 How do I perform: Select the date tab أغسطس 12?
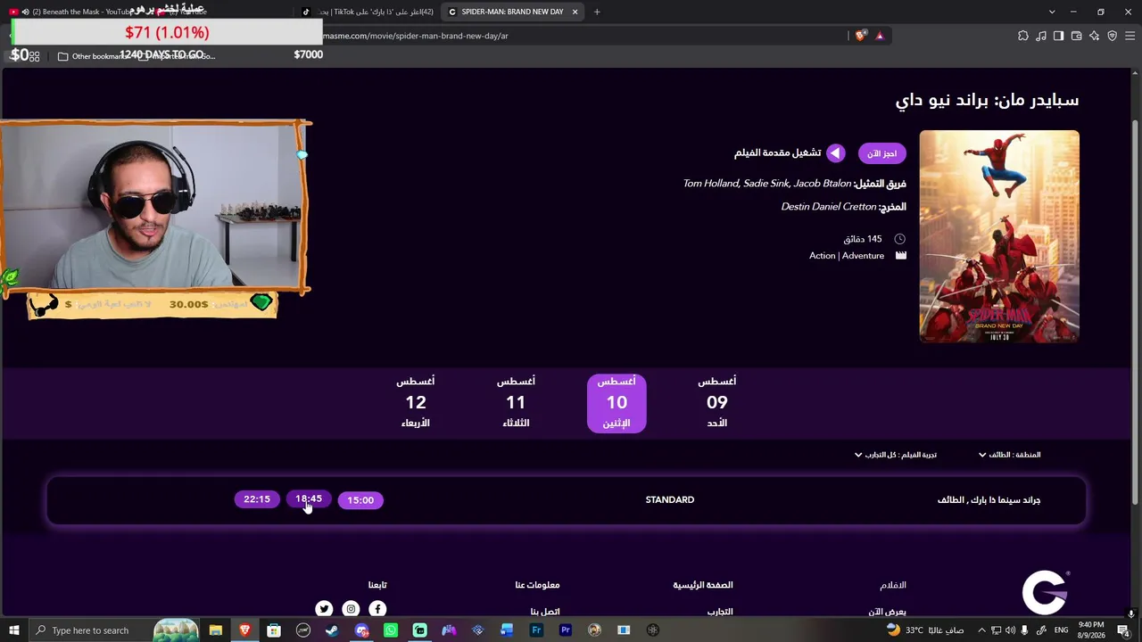(416, 403)
